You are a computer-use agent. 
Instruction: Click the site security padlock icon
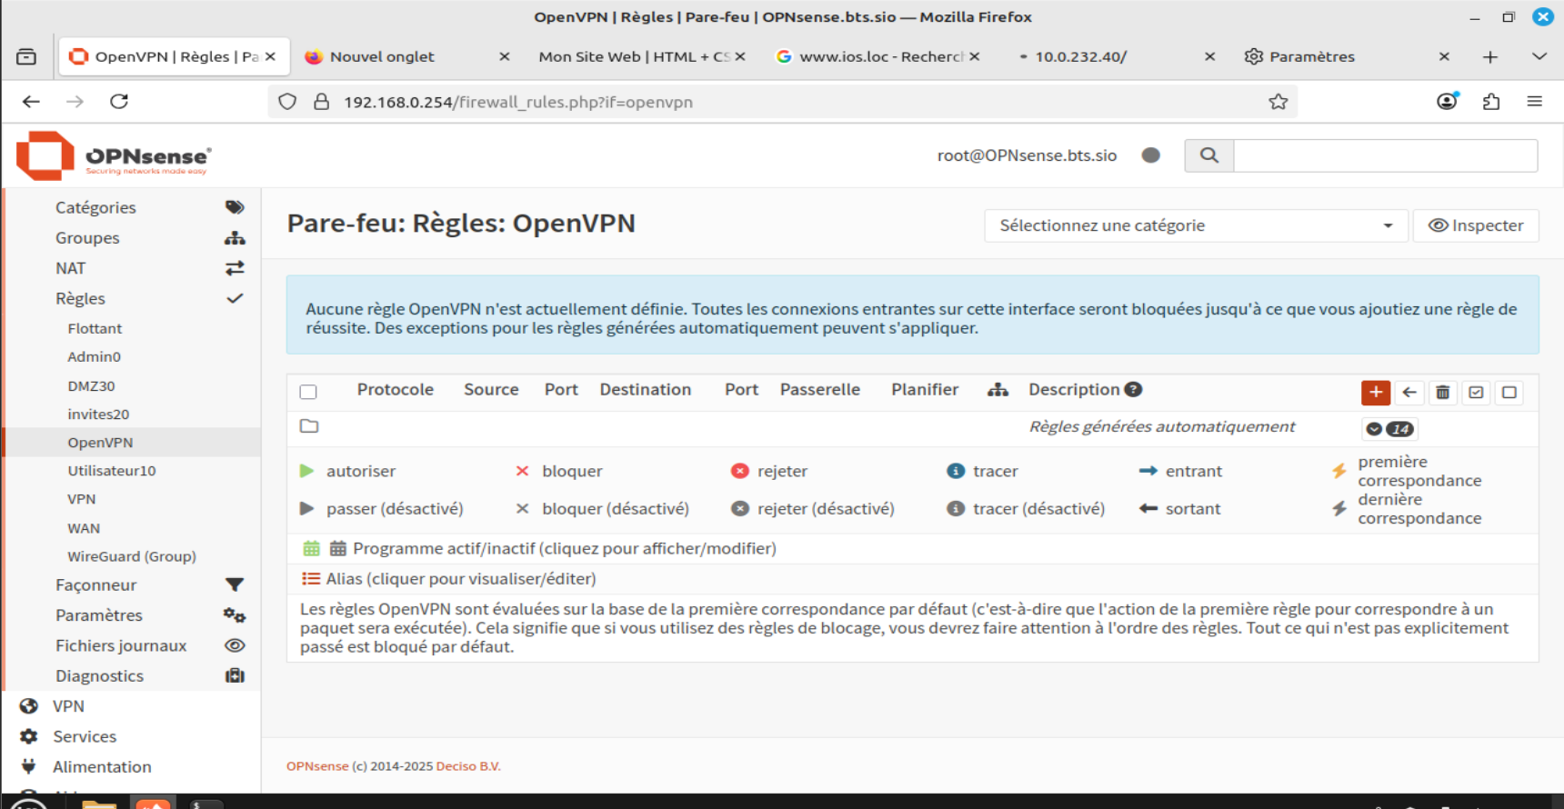point(321,102)
